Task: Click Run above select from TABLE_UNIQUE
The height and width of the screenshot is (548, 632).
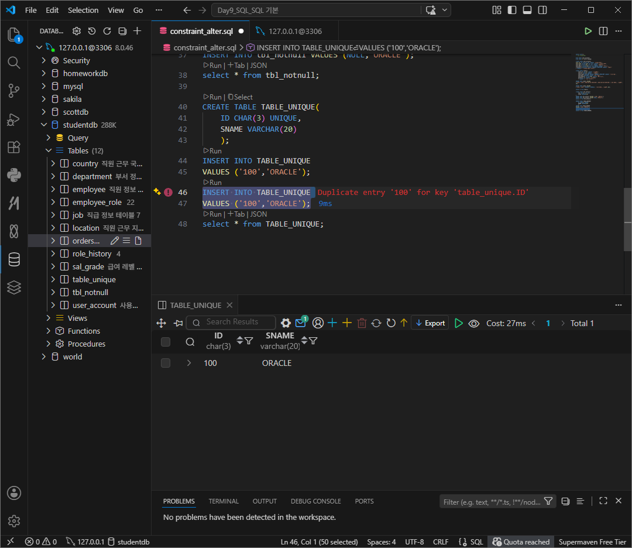Action: [x=212, y=214]
